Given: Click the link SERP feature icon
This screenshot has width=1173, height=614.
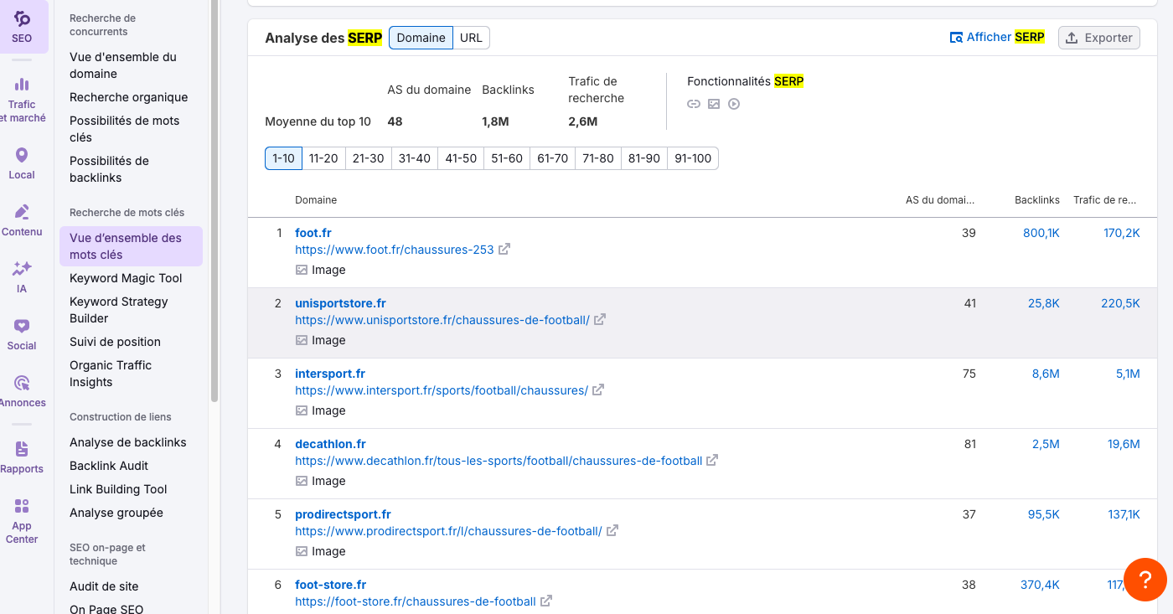Looking at the screenshot, I should click(694, 104).
